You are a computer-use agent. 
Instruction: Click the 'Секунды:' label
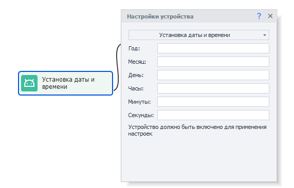click(x=141, y=115)
